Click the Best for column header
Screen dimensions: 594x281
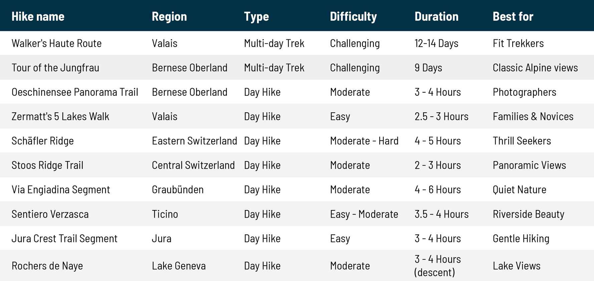513,16
